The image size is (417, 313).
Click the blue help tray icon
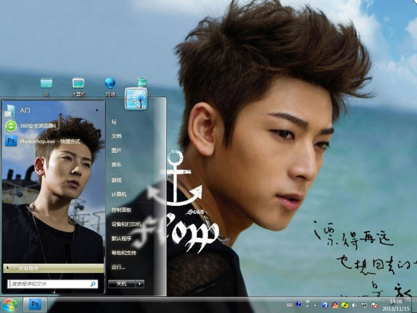point(298,304)
